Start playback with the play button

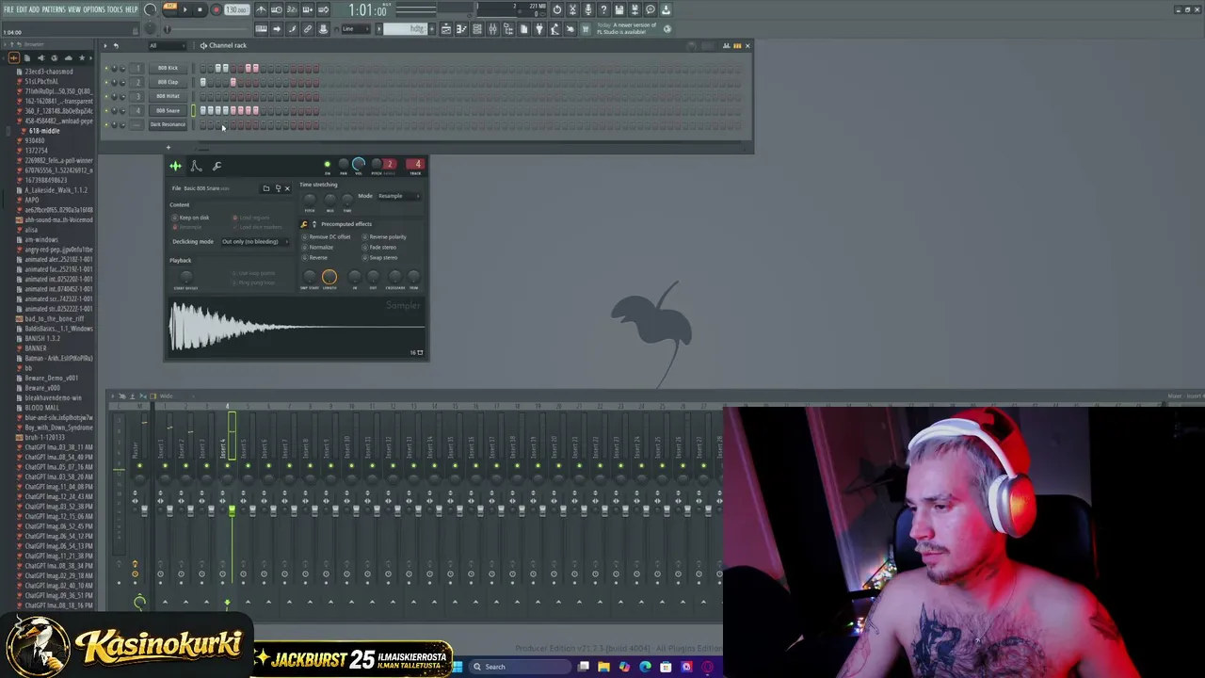pyautogui.click(x=185, y=9)
